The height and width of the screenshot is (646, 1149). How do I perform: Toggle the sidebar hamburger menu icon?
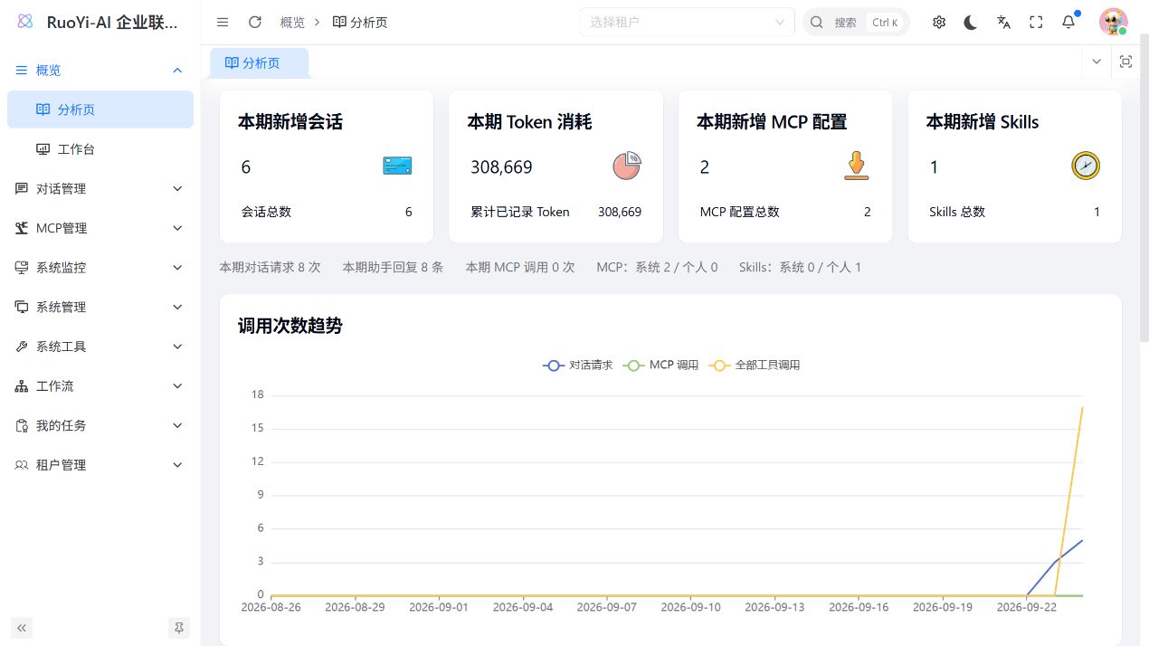[x=223, y=23]
